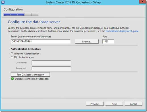Open the Orchestrator deployment guide link
The image size is (147, 112).
coord(122,31)
